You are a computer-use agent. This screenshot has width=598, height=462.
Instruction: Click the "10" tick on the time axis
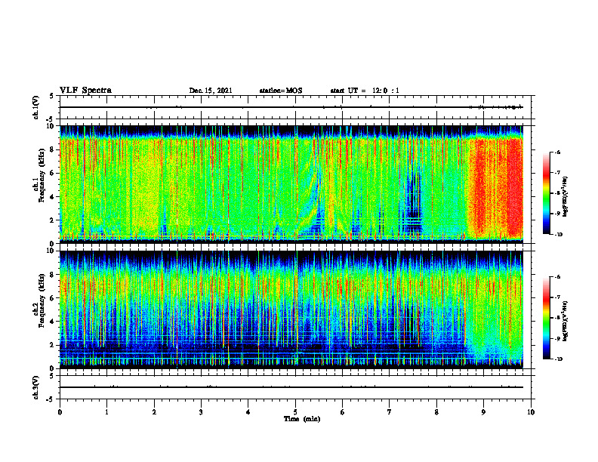click(x=531, y=412)
